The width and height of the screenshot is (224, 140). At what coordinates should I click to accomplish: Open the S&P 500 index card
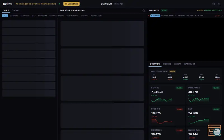pyautogui.click(x=167, y=95)
